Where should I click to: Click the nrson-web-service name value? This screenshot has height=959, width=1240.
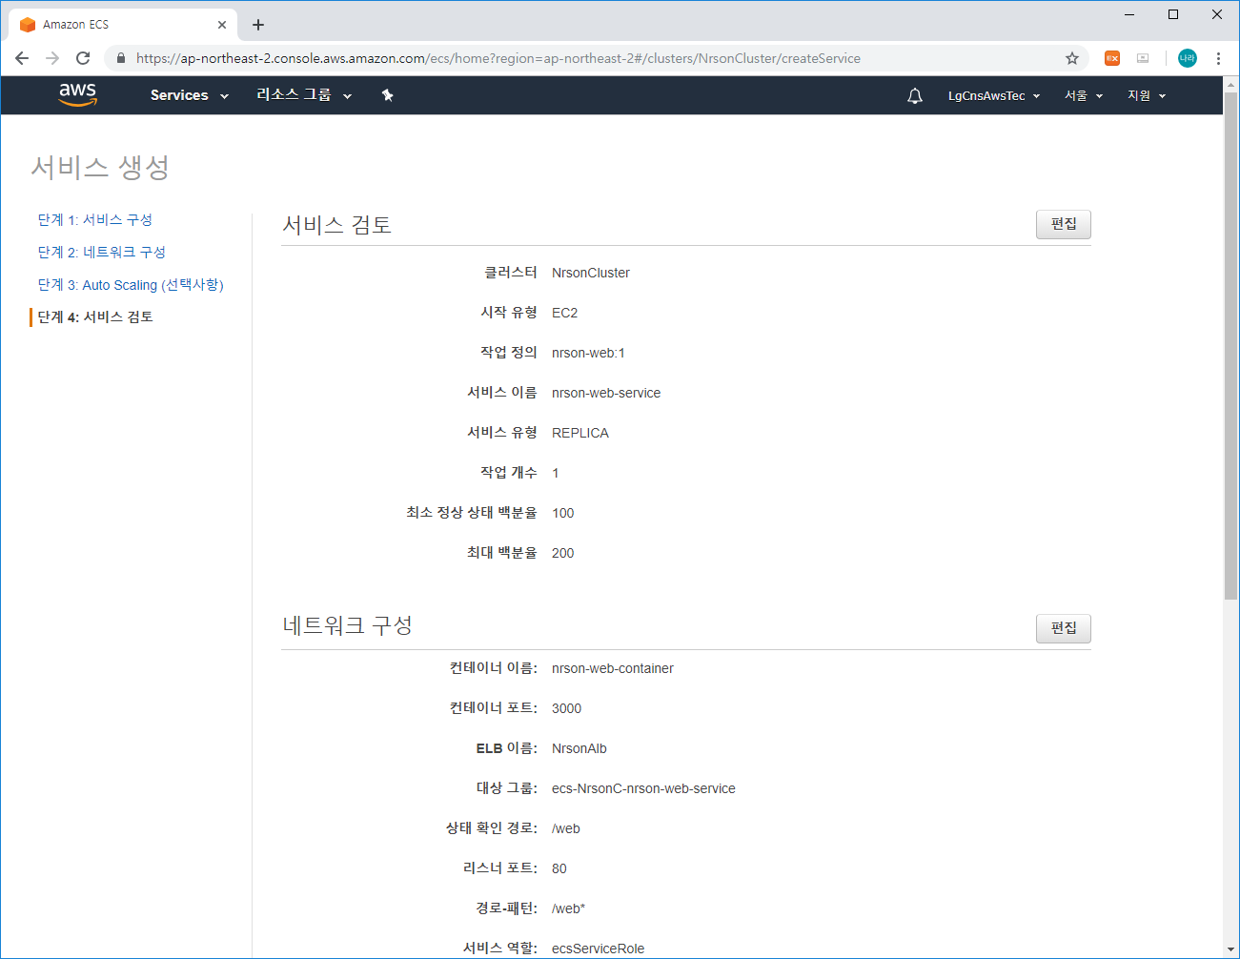point(606,393)
